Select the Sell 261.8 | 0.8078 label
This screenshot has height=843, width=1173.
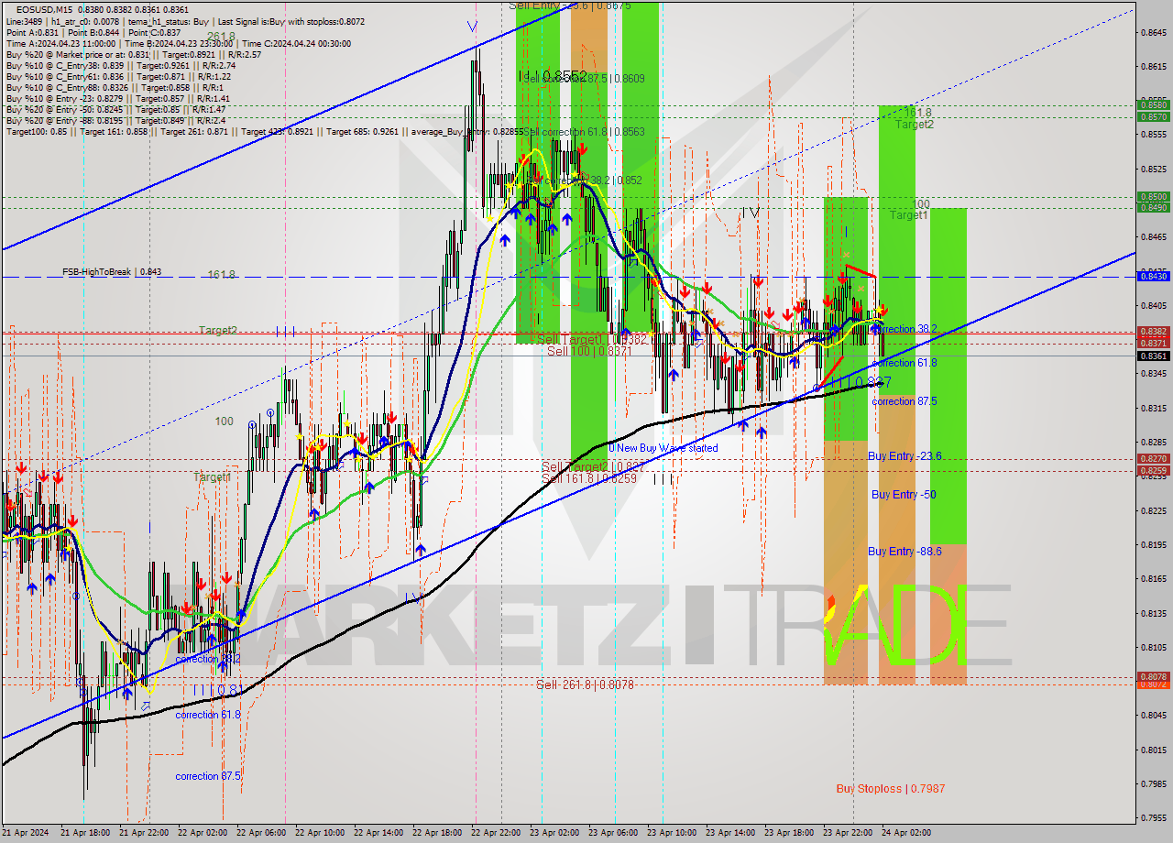click(x=586, y=684)
